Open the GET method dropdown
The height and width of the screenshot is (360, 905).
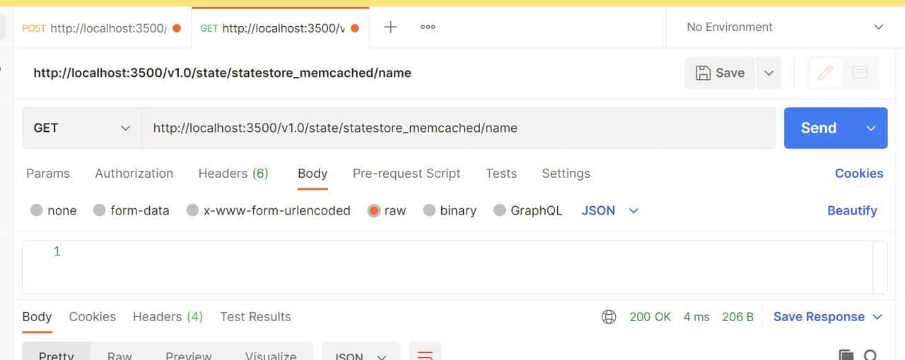(x=82, y=128)
